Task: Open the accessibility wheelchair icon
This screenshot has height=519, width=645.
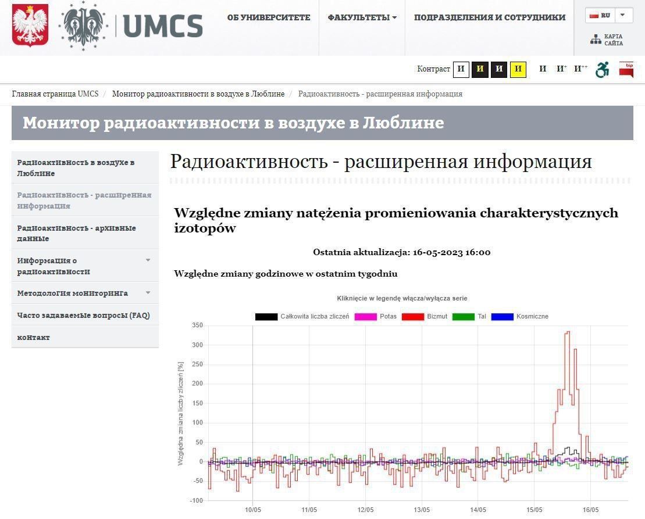Action: point(602,69)
